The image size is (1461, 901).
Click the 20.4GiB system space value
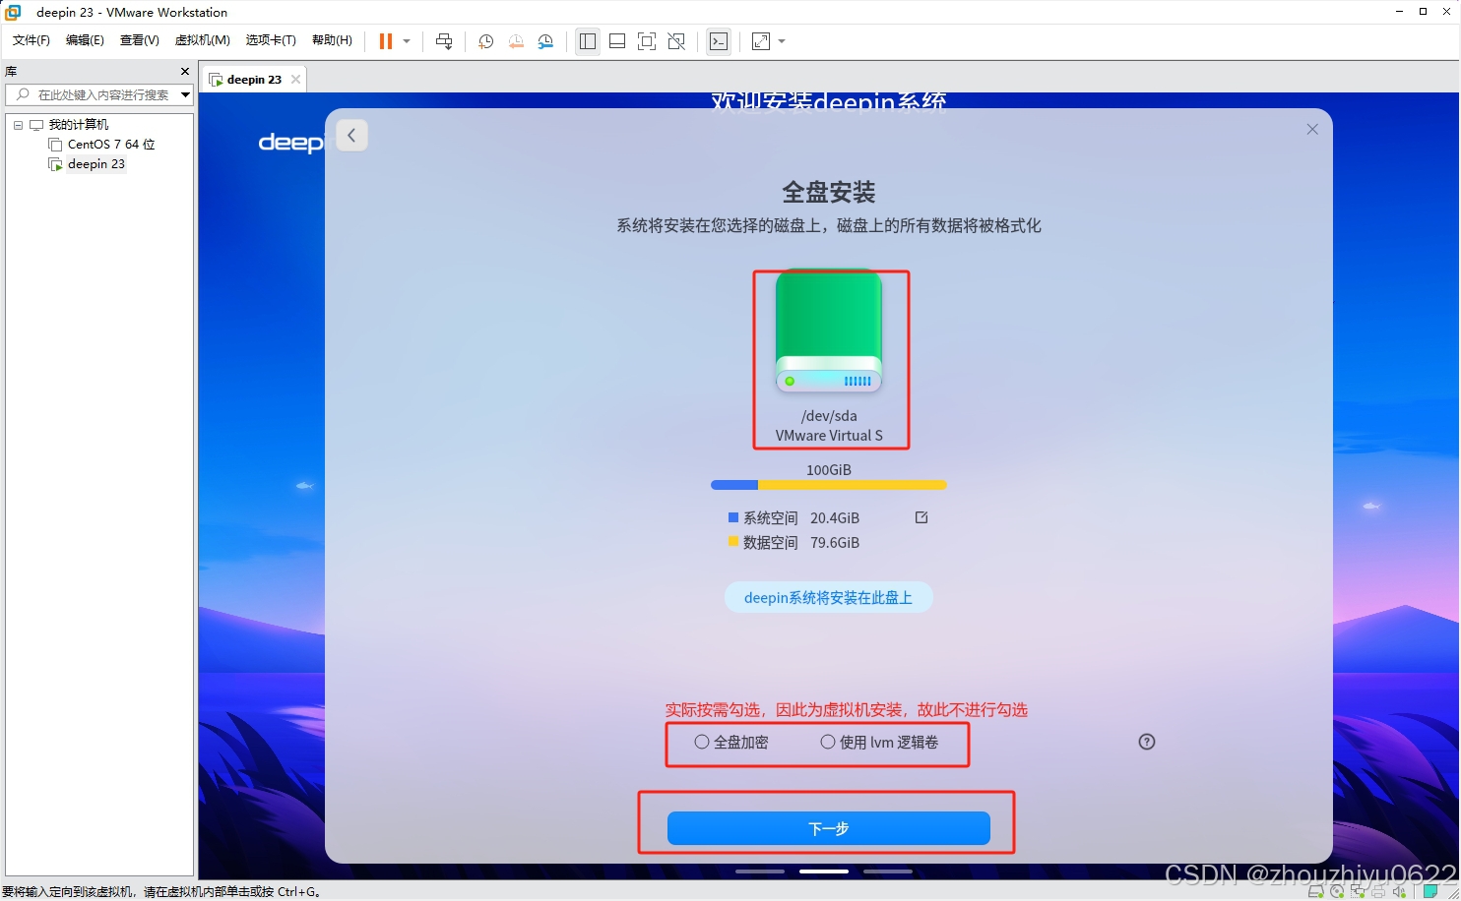tap(835, 518)
